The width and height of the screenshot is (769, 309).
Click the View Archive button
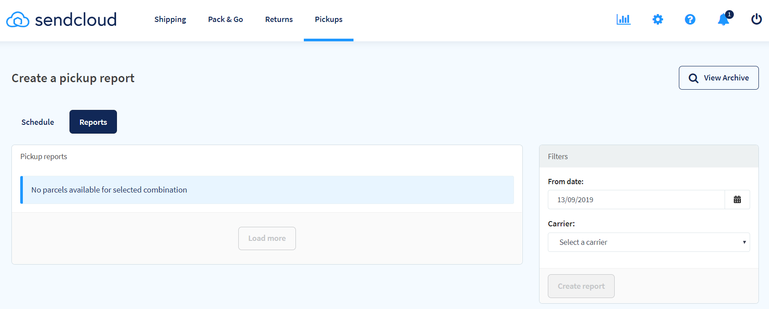pyautogui.click(x=718, y=78)
